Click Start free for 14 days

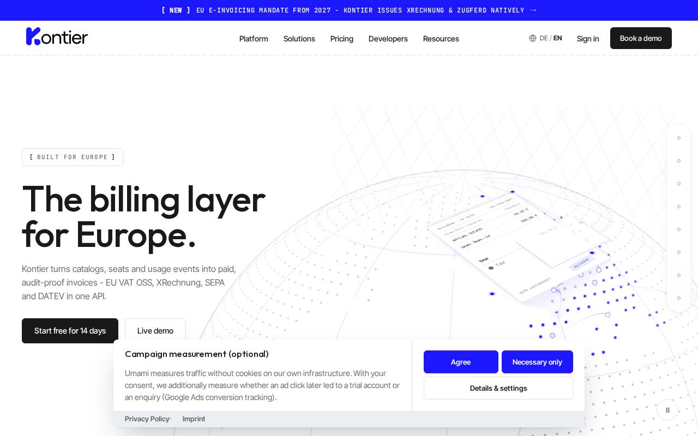(70, 331)
